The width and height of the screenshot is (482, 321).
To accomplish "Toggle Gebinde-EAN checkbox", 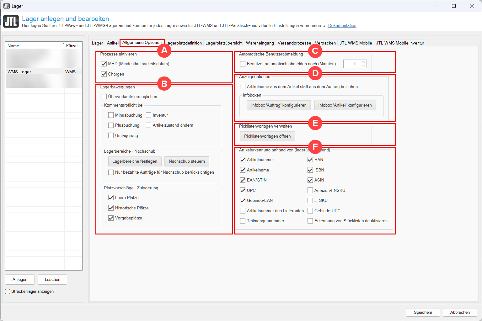I will point(243,201).
